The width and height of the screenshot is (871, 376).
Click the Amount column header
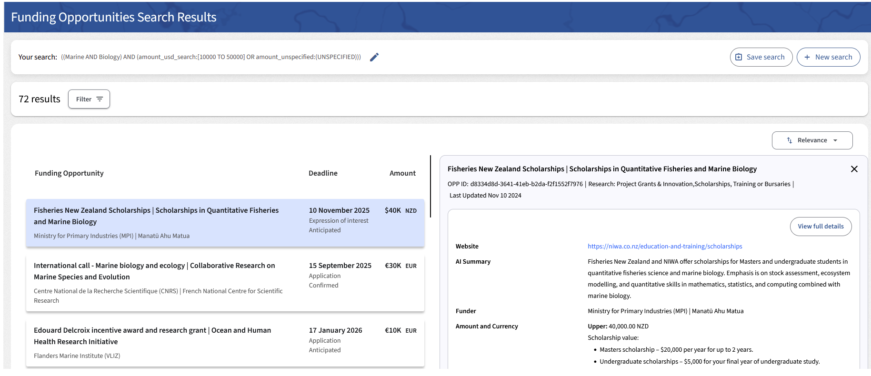(402, 173)
